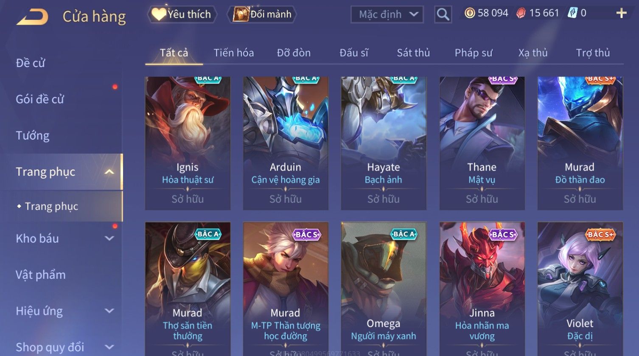Open the Mặc định sort dropdown
This screenshot has width=639, height=356.
point(387,14)
